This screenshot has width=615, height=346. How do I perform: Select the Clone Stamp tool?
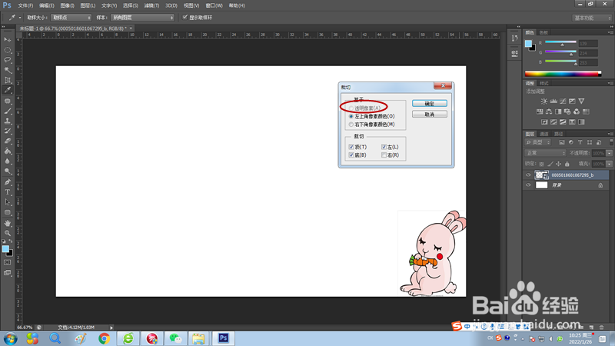point(8,121)
